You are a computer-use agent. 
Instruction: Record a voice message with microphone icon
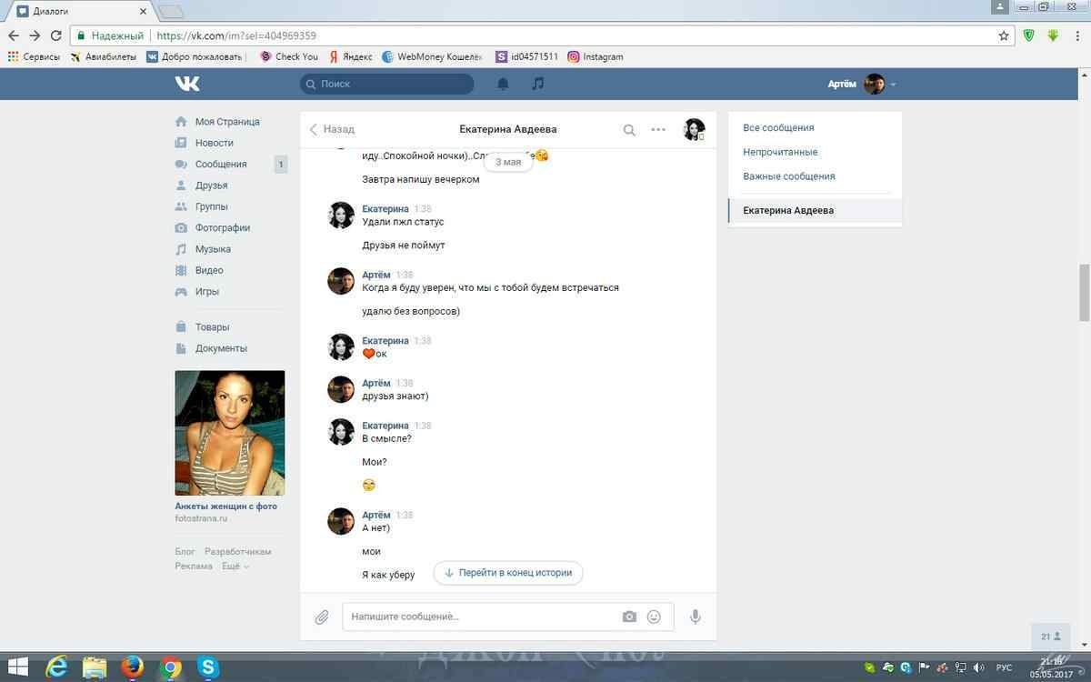click(696, 617)
